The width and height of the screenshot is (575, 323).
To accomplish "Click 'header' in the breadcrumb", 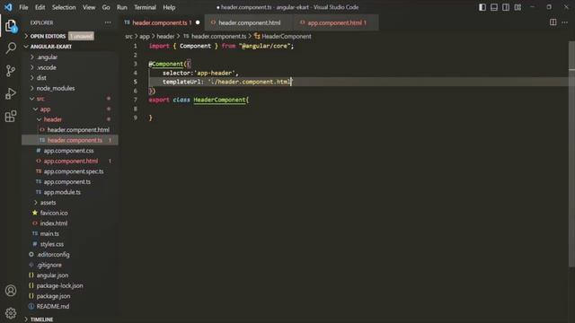I will click(165, 36).
